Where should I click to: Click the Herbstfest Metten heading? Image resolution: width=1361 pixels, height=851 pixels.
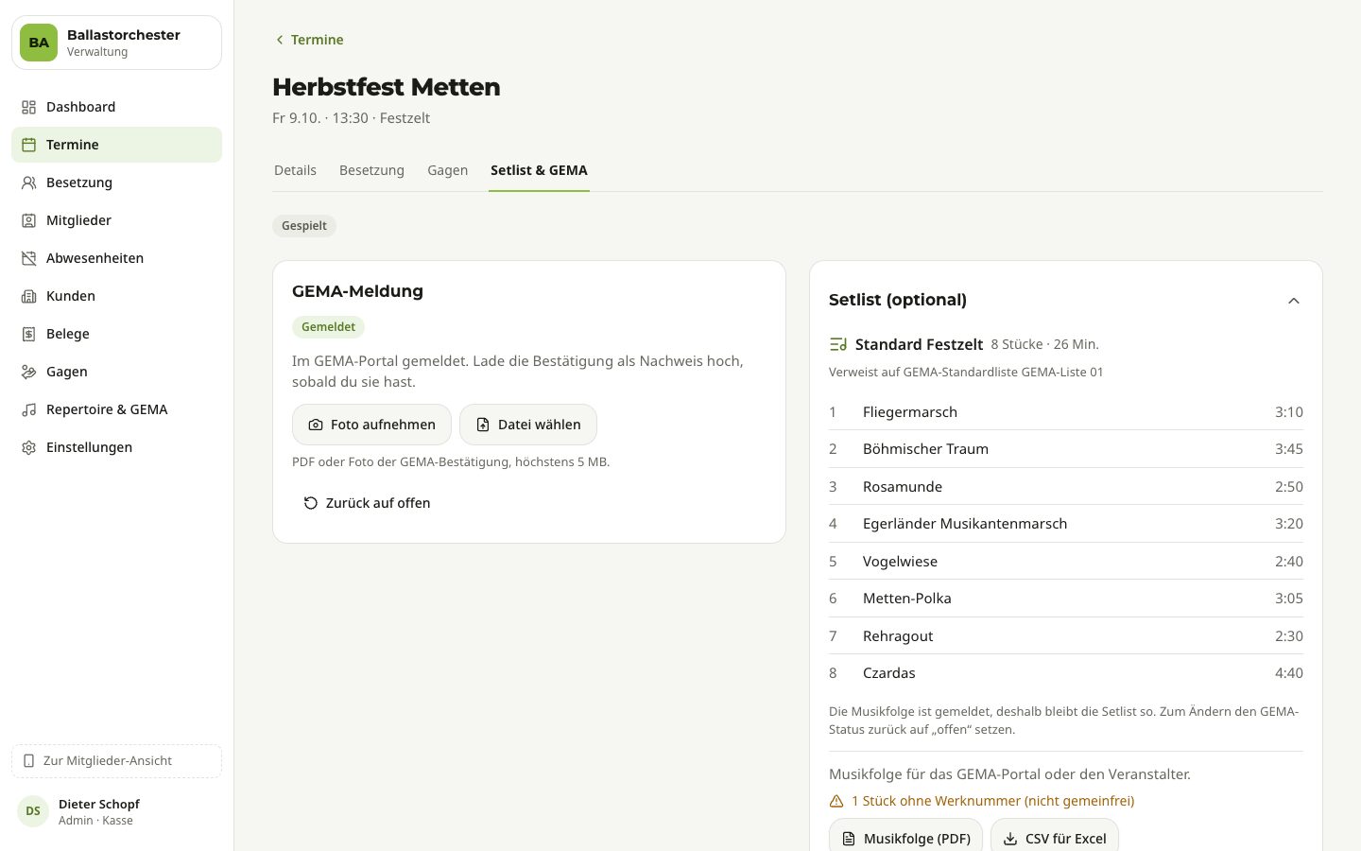coord(387,87)
